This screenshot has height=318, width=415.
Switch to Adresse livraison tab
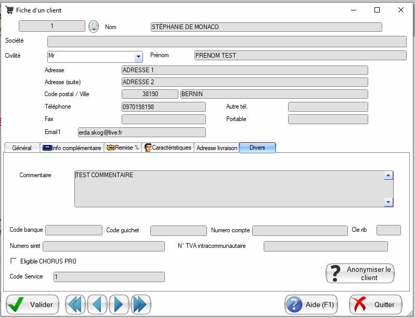[216, 148]
